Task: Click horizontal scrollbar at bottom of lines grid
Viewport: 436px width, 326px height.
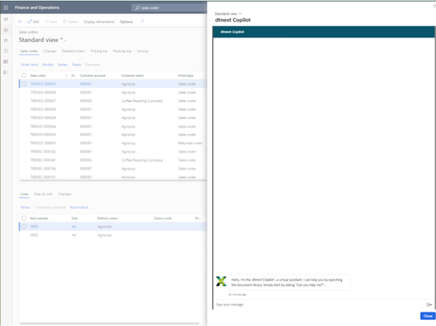Action: click(x=109, y=324)
